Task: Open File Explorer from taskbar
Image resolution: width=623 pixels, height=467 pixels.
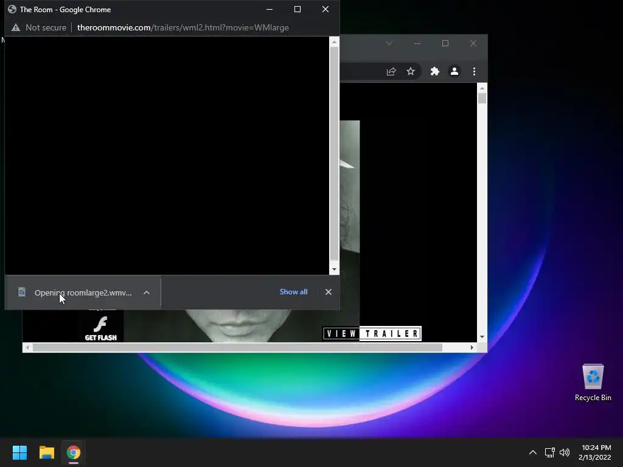Action: pos(46,452)
